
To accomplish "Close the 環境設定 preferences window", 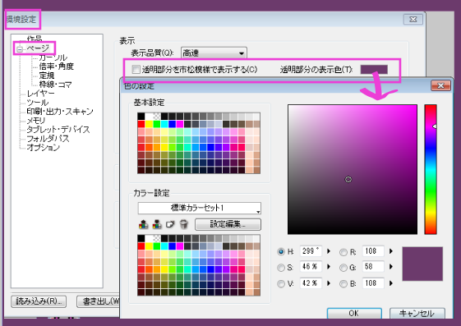I will pos(413,20).
